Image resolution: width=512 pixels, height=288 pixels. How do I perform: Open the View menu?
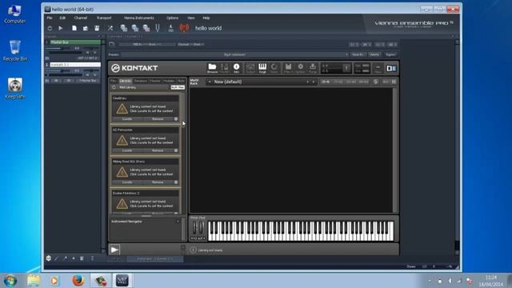[190, 18]
